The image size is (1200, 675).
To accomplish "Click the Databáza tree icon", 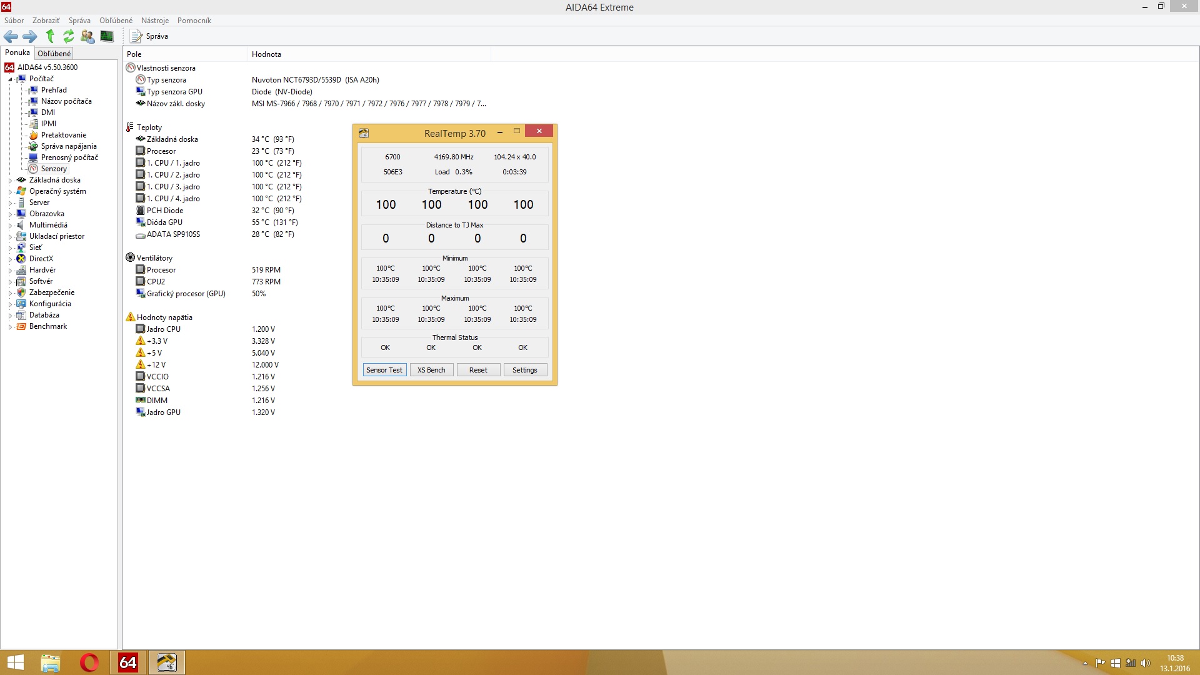I will pos(21,315).
